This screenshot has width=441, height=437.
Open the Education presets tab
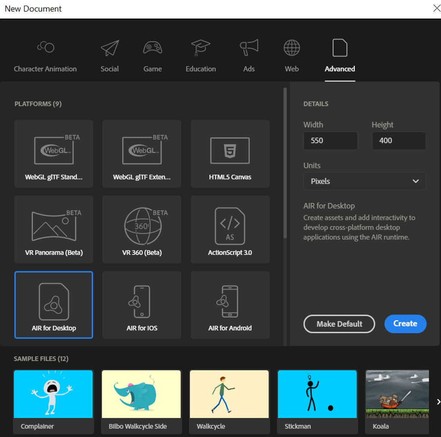pos(201,55)
